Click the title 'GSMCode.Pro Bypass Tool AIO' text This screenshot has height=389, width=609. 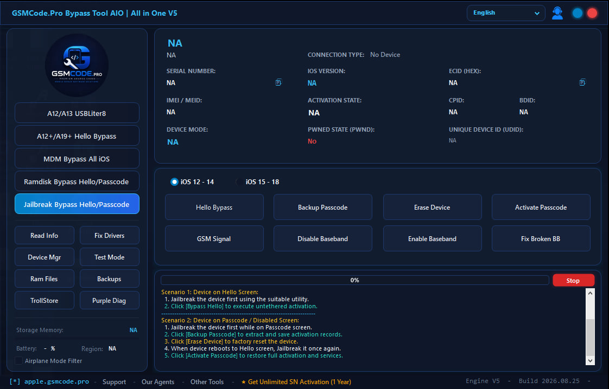(x=68, y=13)
